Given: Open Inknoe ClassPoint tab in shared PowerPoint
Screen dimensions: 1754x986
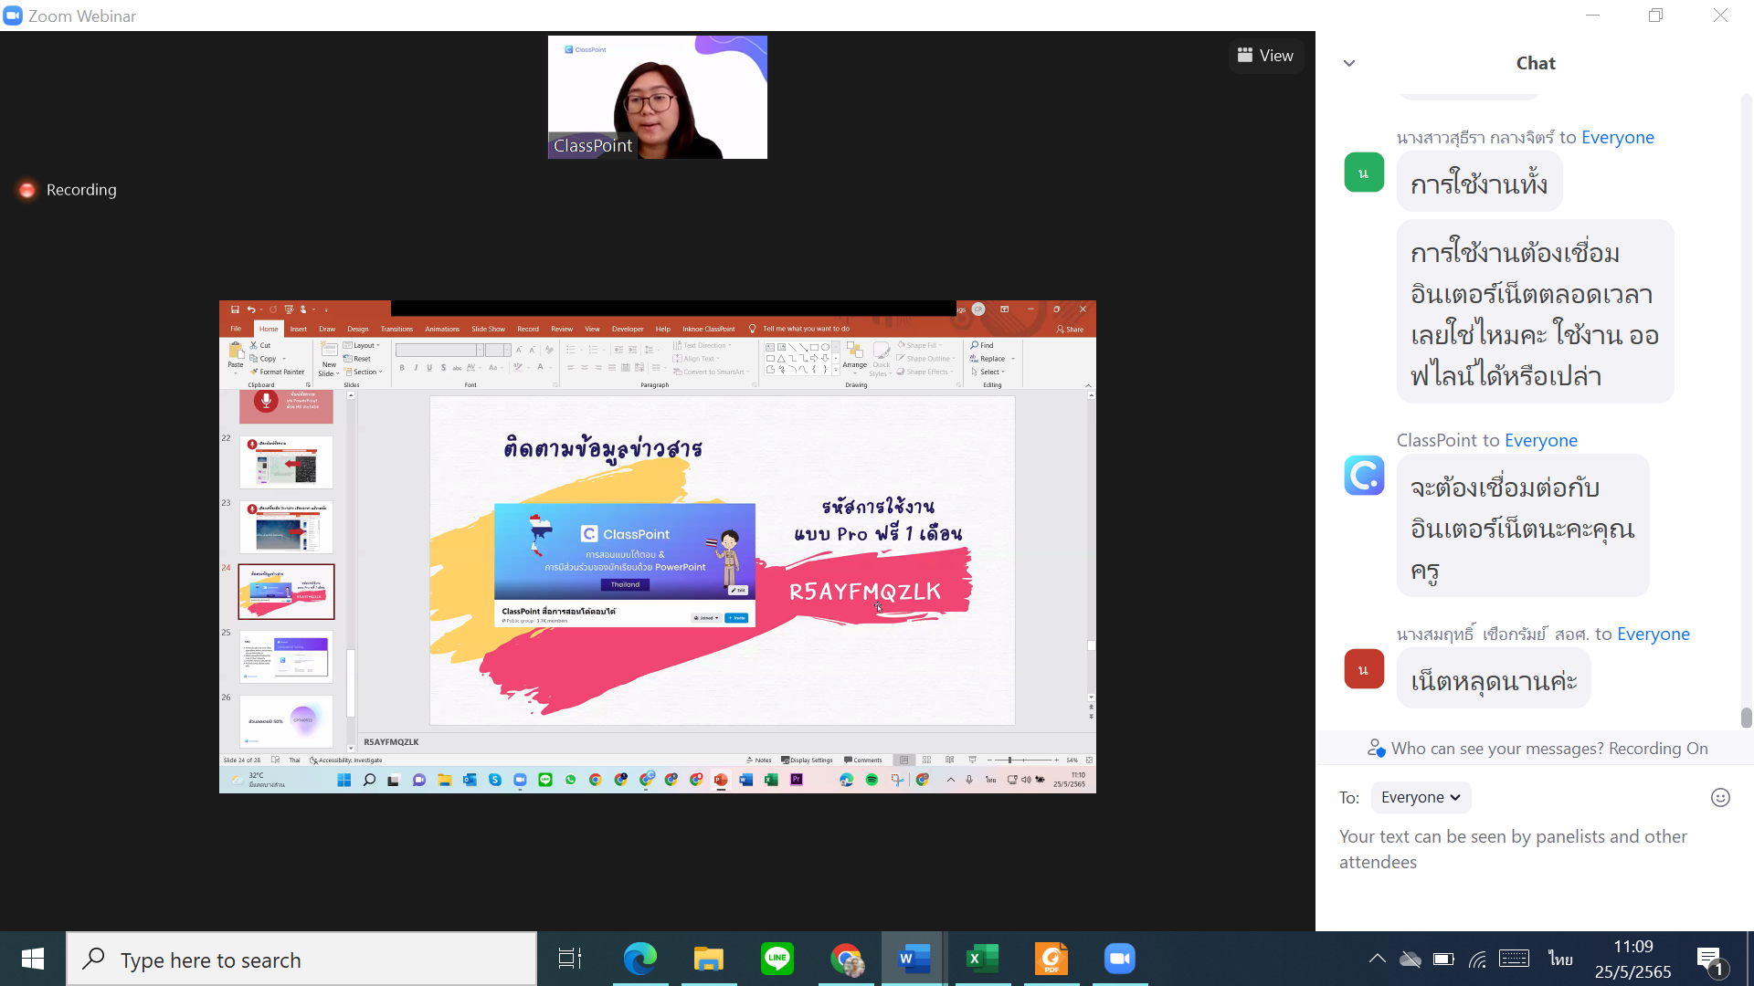Looking at the screenshot, I should coord(709,329).
